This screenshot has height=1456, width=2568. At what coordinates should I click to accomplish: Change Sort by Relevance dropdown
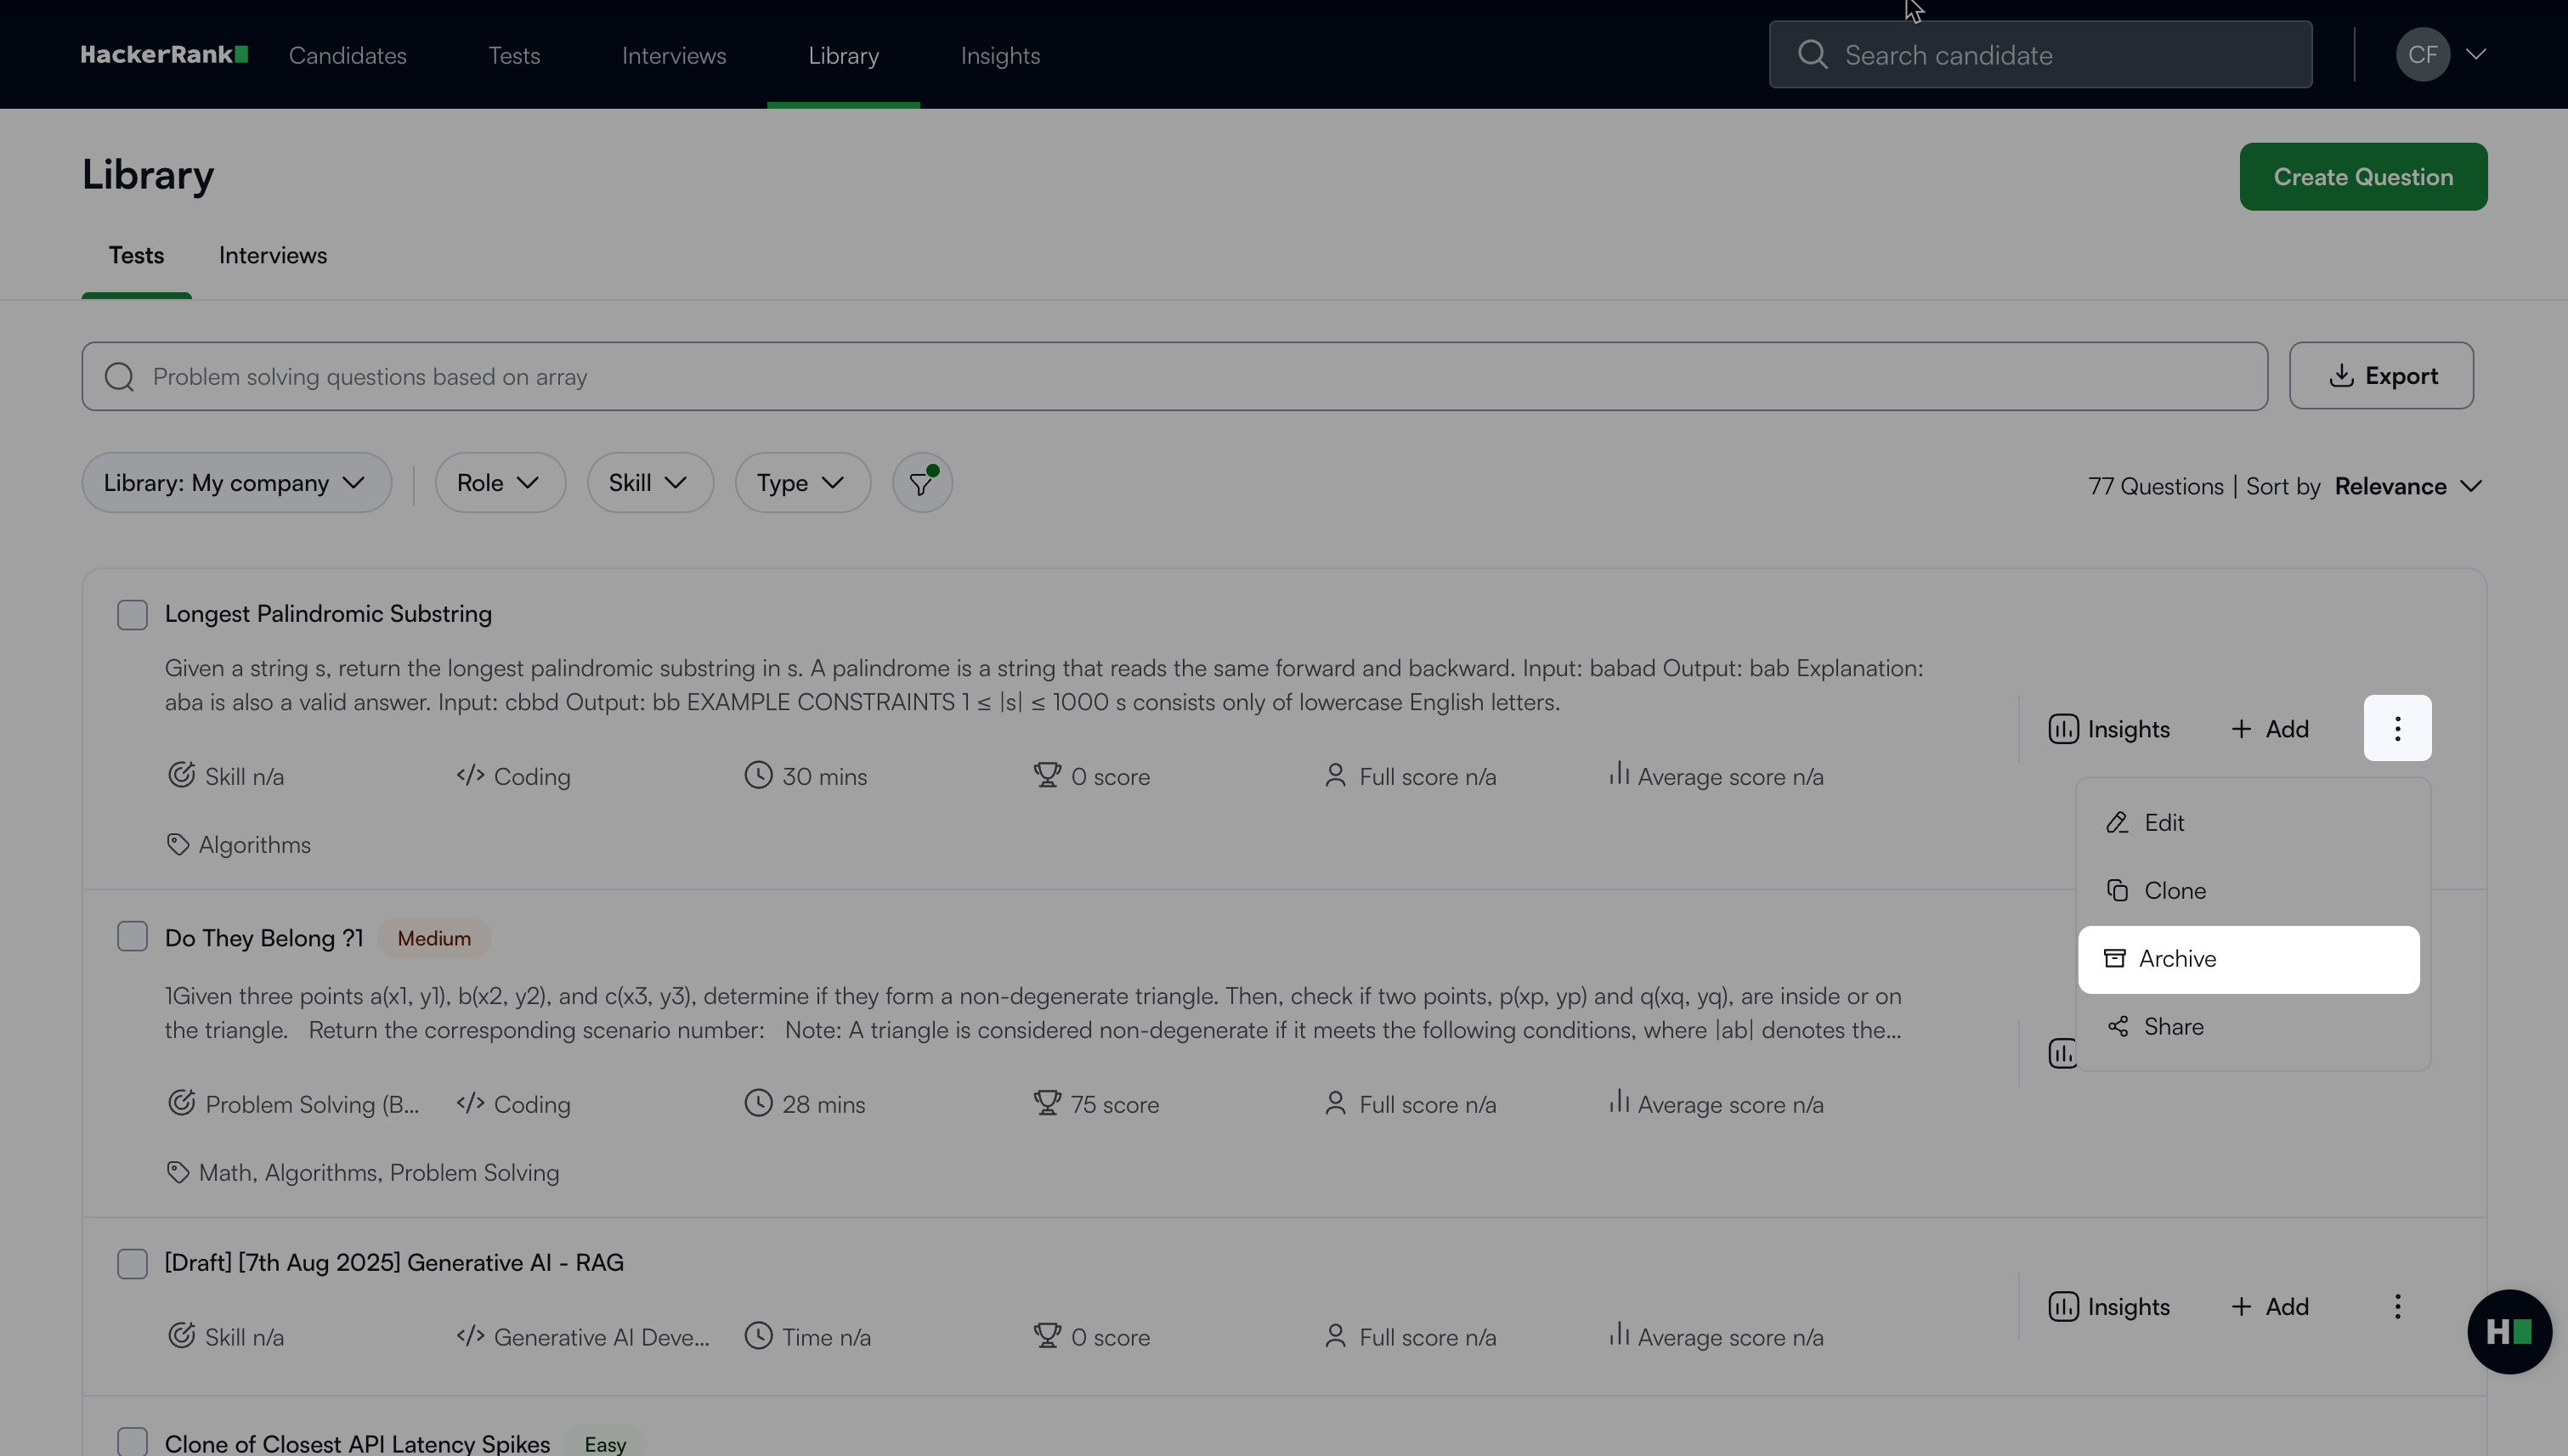tap(2407, 486)
